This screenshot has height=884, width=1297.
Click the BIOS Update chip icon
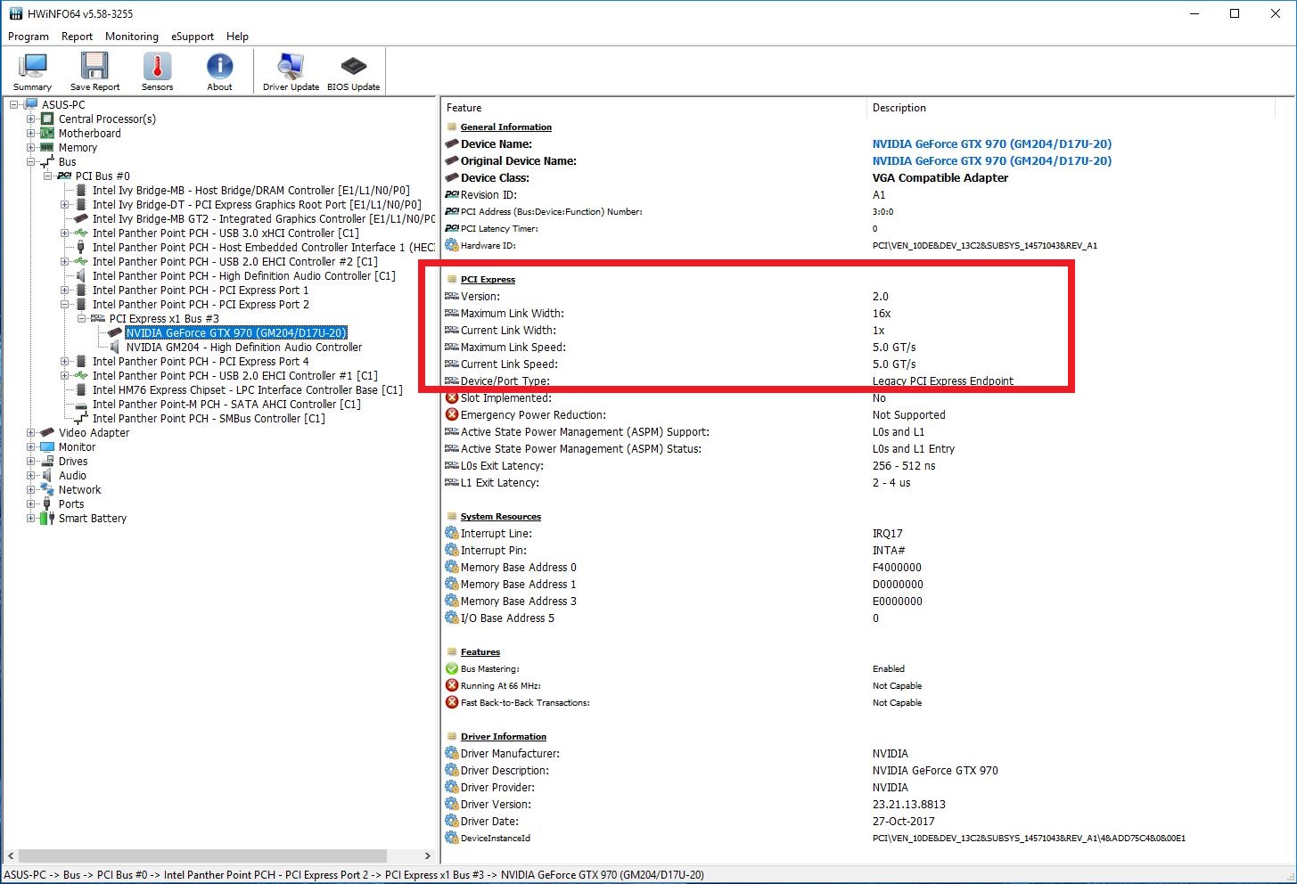click(353, 67)
